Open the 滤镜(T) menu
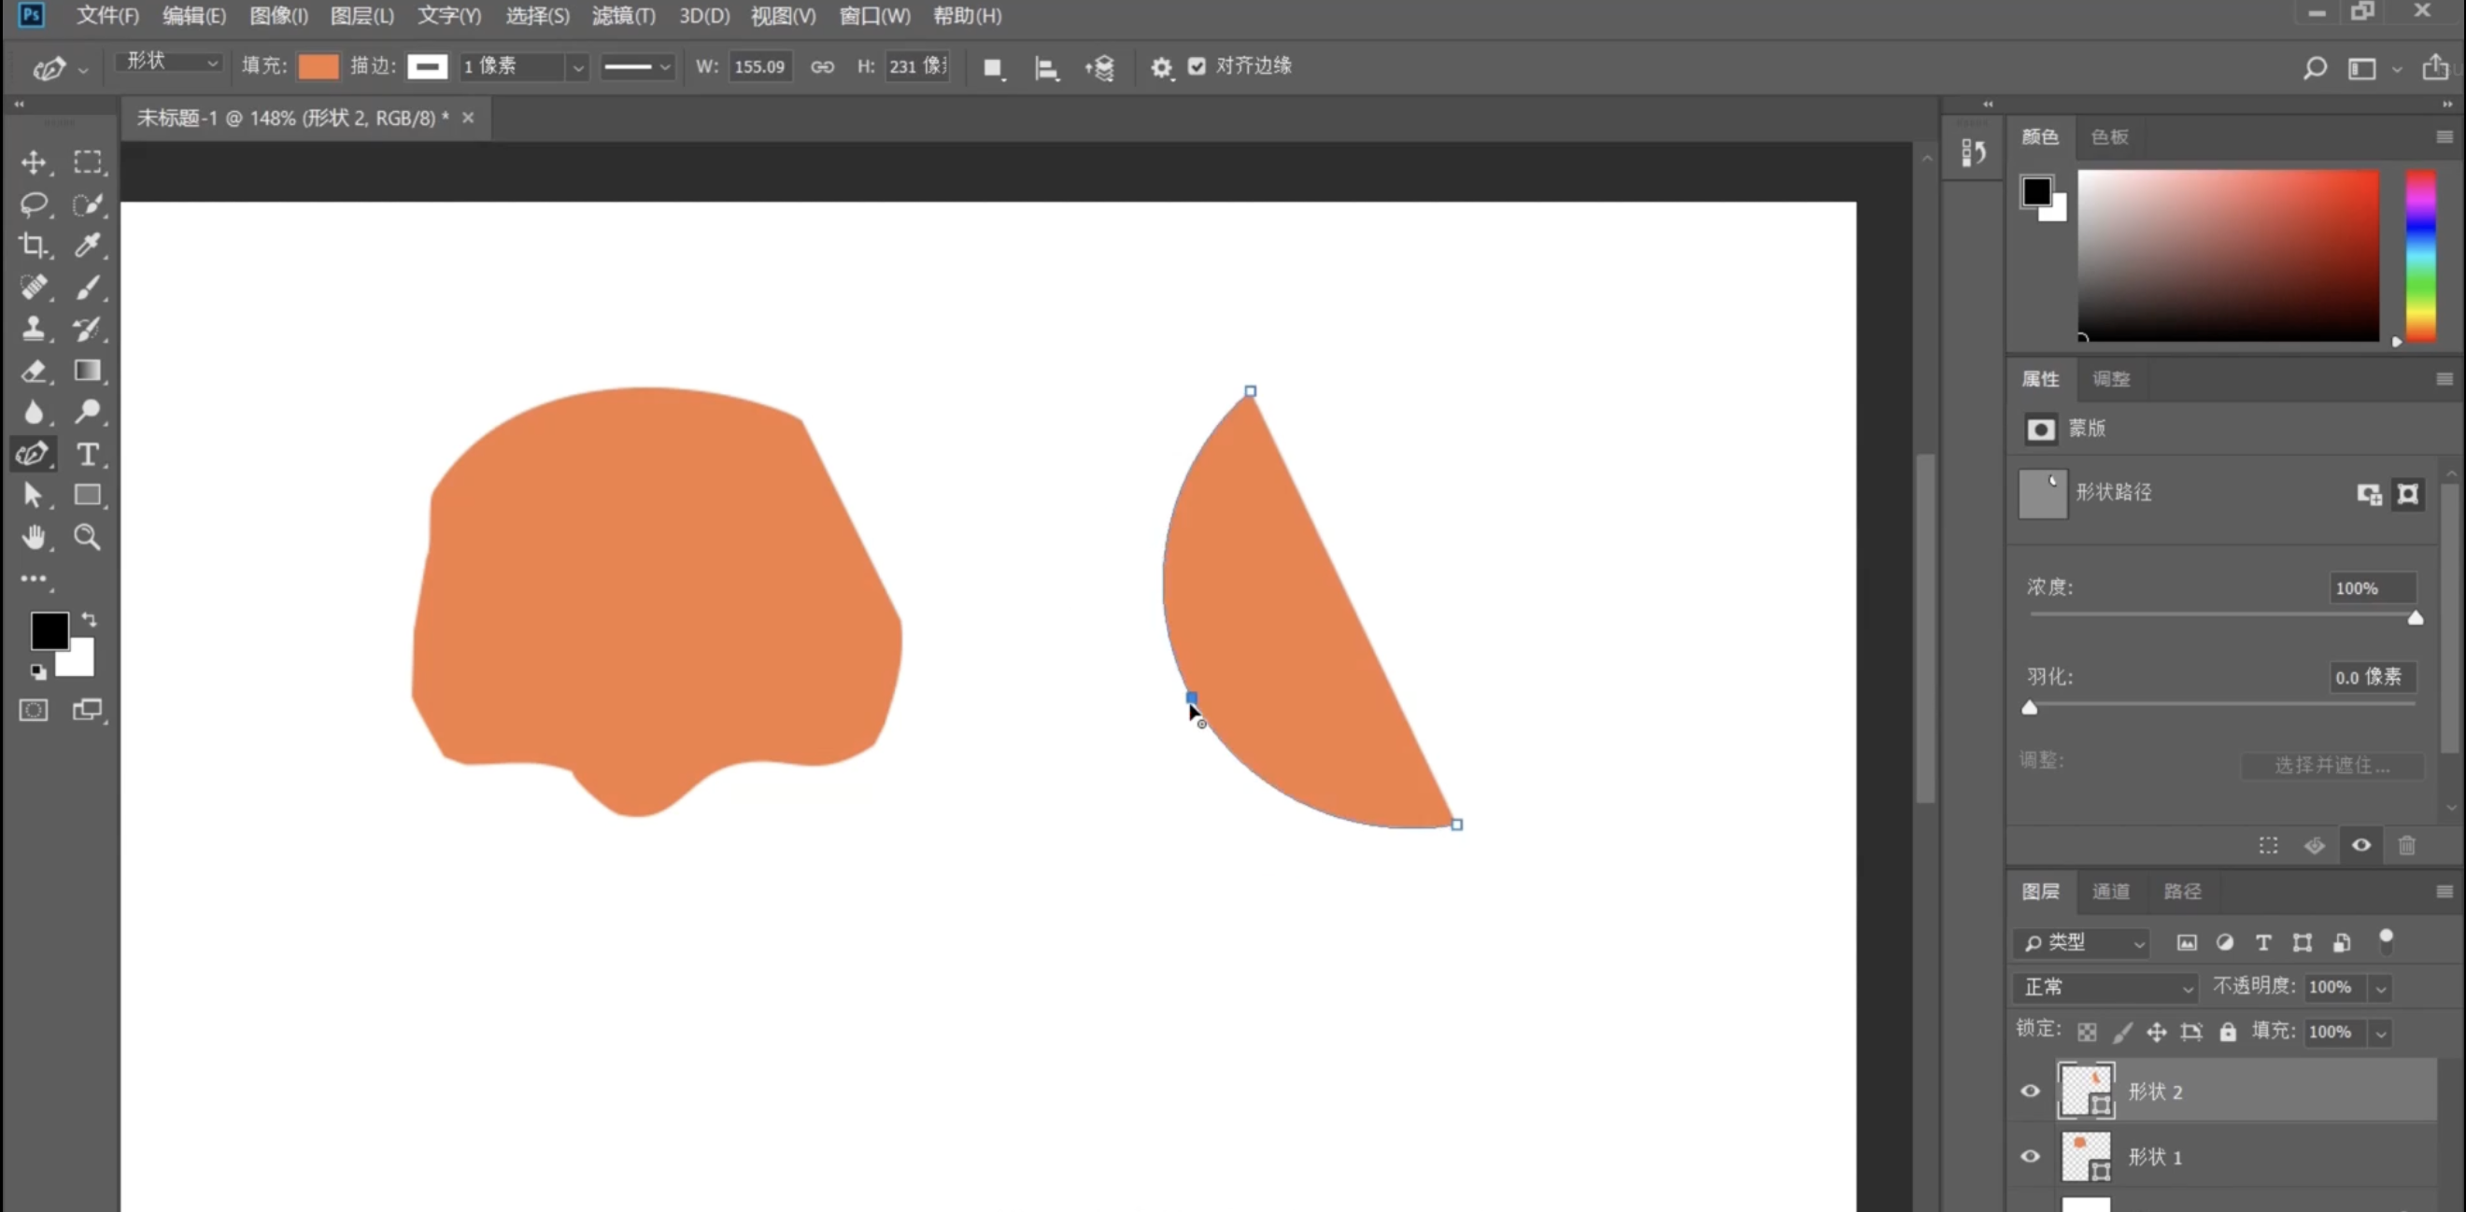This screenshot has width=2466, height=1212. [x=623, y=15]
